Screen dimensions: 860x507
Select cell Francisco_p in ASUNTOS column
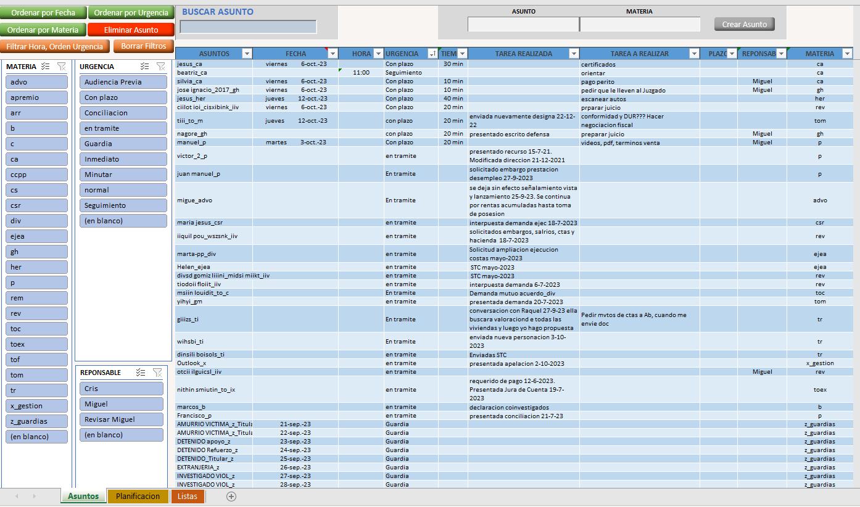coord(214,416)
